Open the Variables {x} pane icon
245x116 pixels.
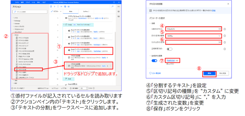tap(119, 6)
